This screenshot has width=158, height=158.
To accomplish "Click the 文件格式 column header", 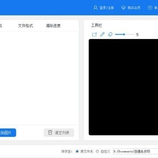I will 25,26.
